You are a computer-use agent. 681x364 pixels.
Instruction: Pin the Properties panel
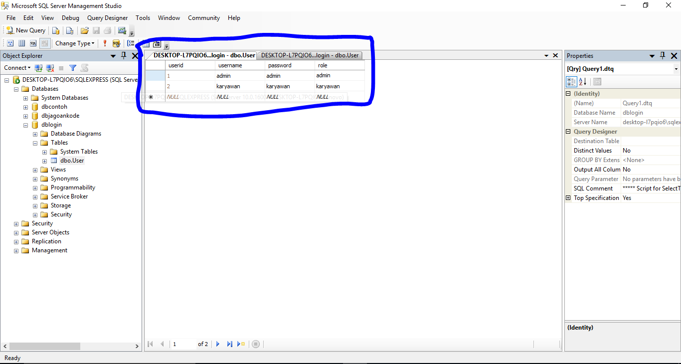(x=663, y=56)
